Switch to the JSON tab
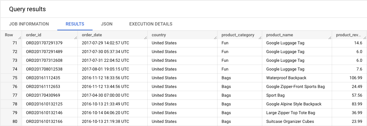Viewport: 367px width, 126px height. pyautogui.click(x=107, y=24)
